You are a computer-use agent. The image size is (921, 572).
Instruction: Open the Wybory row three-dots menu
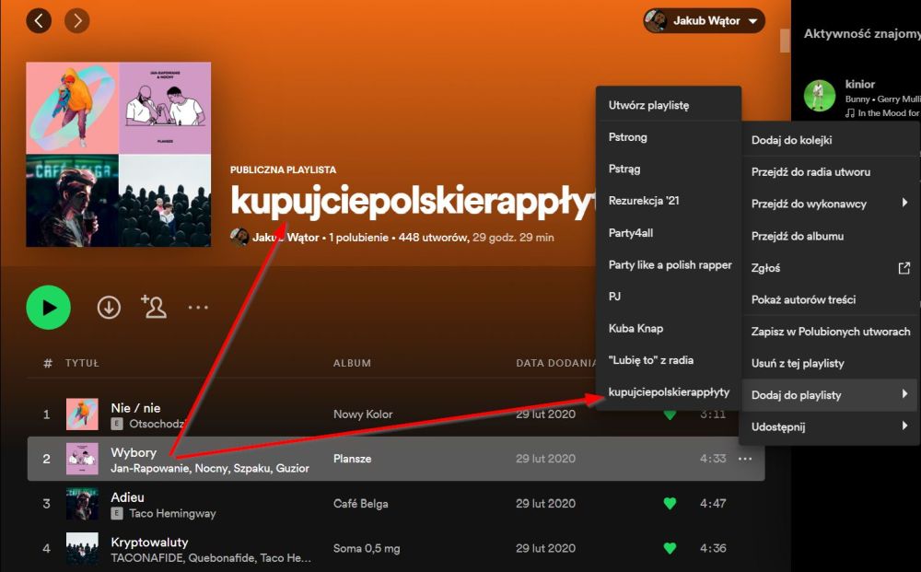[x=745, y=459]
